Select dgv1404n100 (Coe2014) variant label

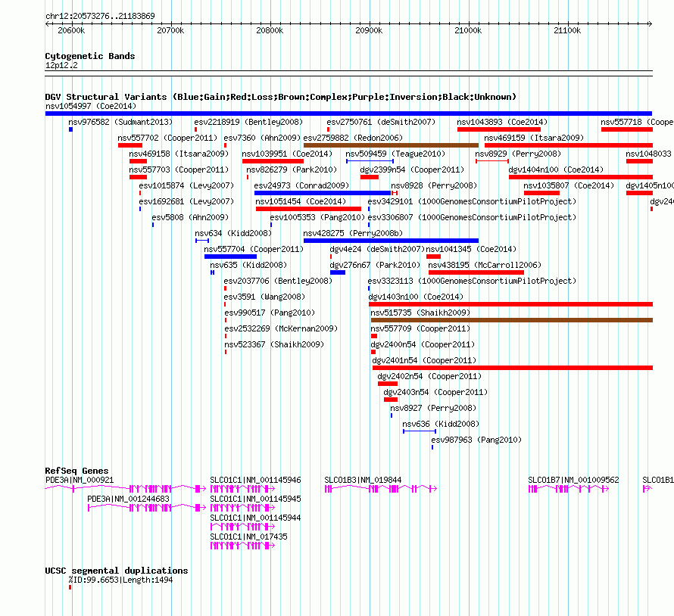(556, 170)
